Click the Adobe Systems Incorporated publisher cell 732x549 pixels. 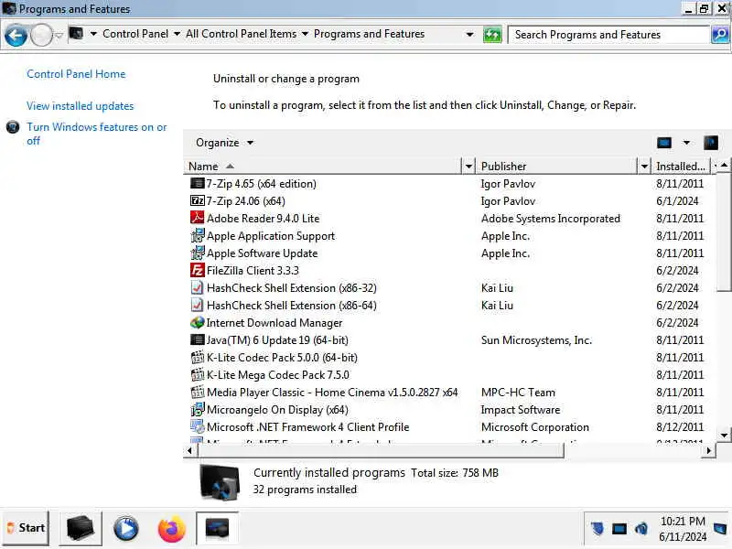pos(551,219)
